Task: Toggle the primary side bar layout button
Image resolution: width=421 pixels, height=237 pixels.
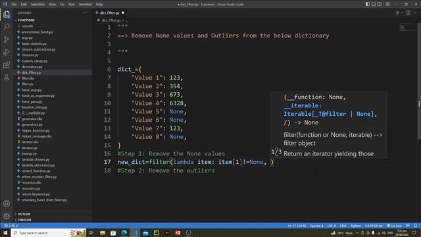Action: pos(368,4)
